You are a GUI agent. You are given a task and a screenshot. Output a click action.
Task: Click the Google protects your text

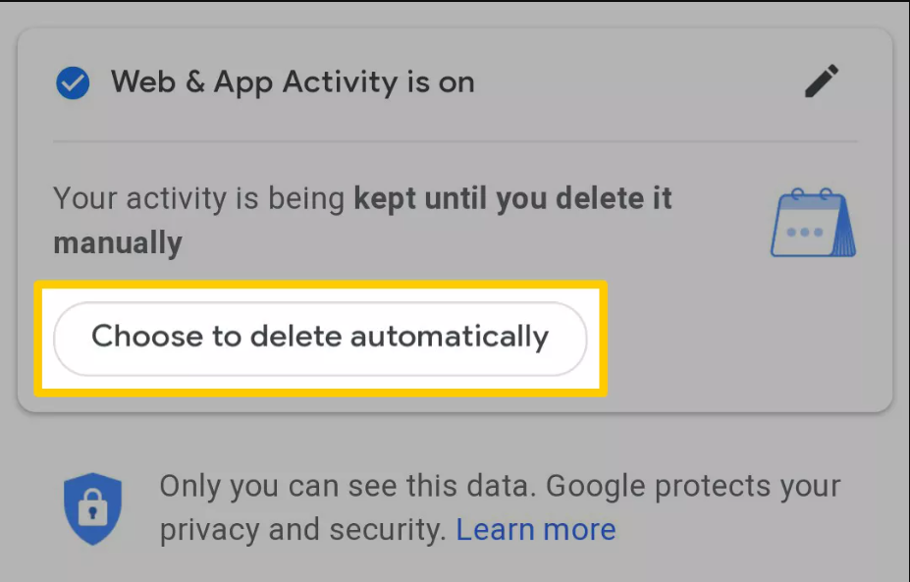click(693, 486)
